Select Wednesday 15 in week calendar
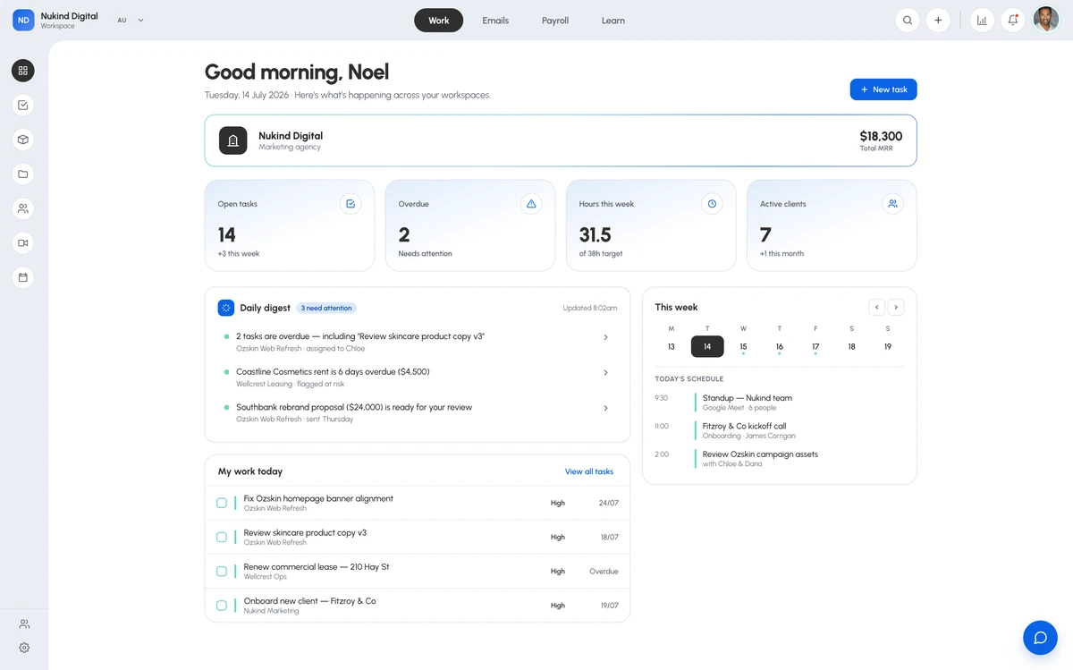The height and width of the screenshot is (670, 1073). coord(743,346)
